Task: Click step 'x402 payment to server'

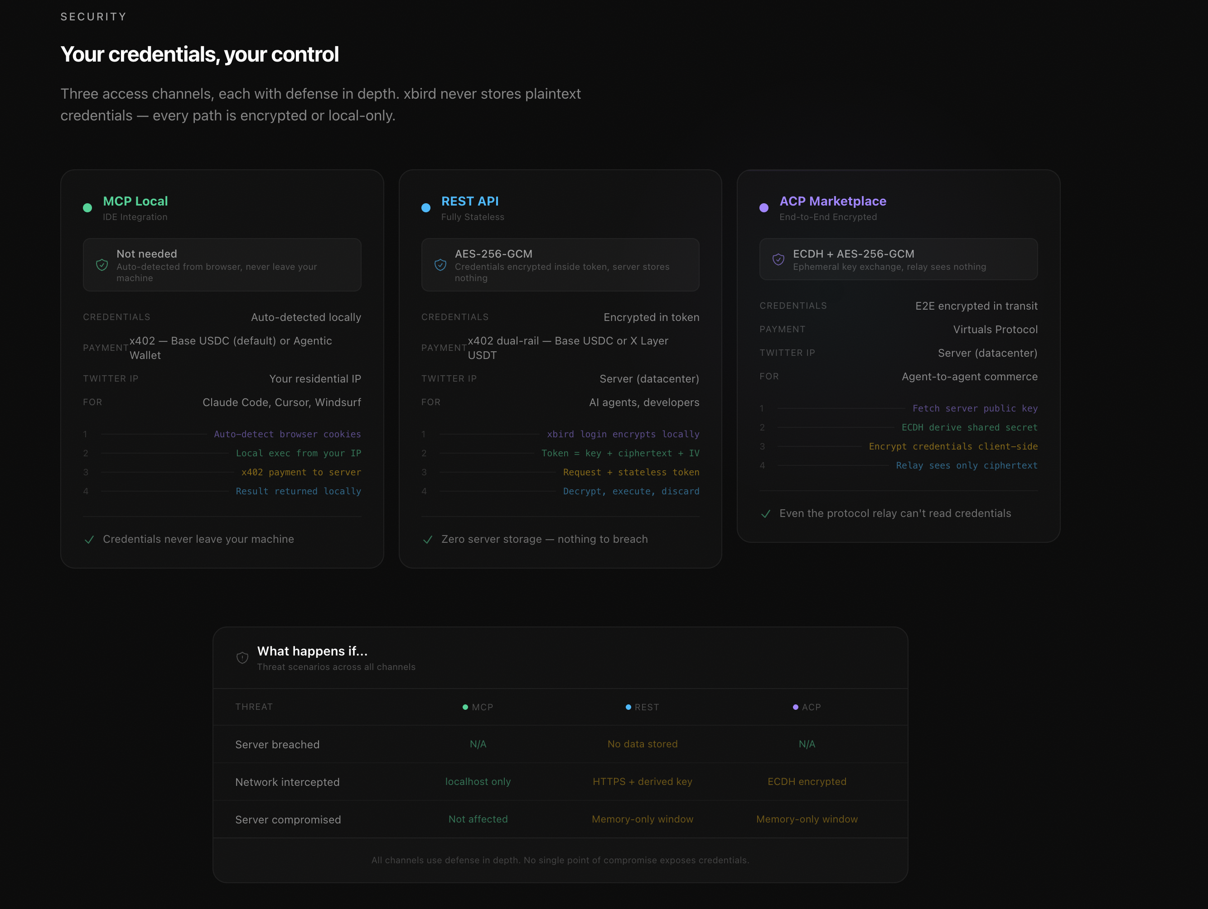Action: point(301,473)
